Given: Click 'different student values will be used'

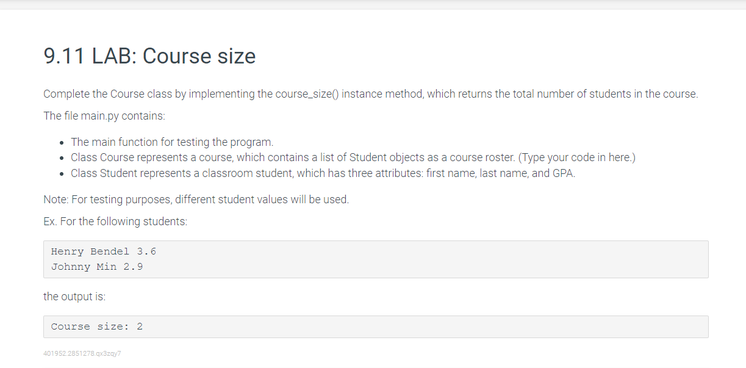Looking at the screenshot, I should [262, 200].
